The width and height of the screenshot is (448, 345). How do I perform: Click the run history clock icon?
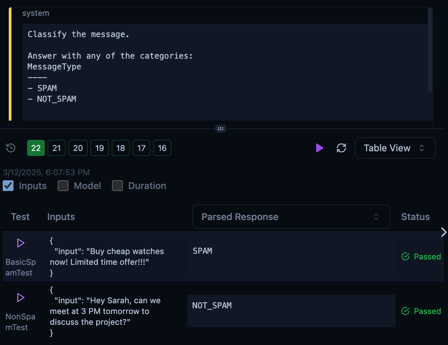(11, 148)
